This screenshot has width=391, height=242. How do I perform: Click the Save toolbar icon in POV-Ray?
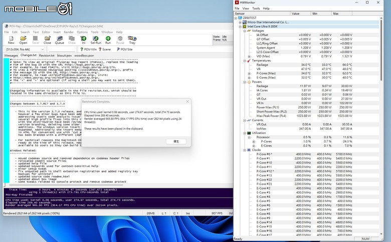36,40
